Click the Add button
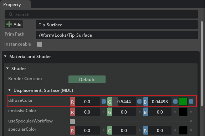This screenshot has height=136, width=205. pos(14,24)
